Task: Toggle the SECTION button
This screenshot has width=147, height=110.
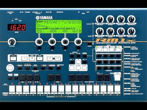Action: pyautogui.click(x=51, y=68)
